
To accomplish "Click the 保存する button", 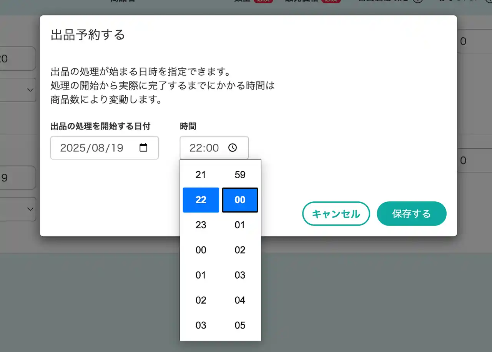I will pyautogui.click(x=412, y=214).
